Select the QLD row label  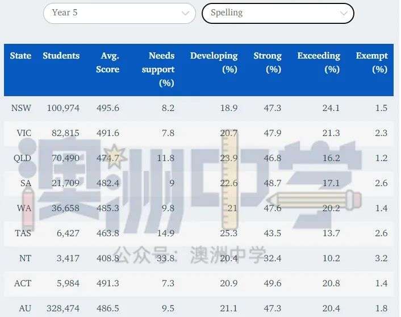tap(22, 158)
